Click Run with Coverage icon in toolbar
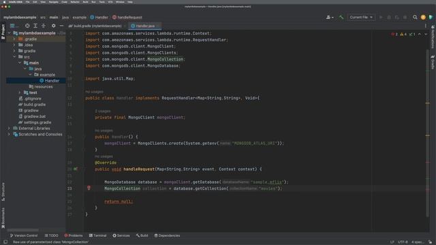This screenshot has height=245, width=436. (396, 17)
